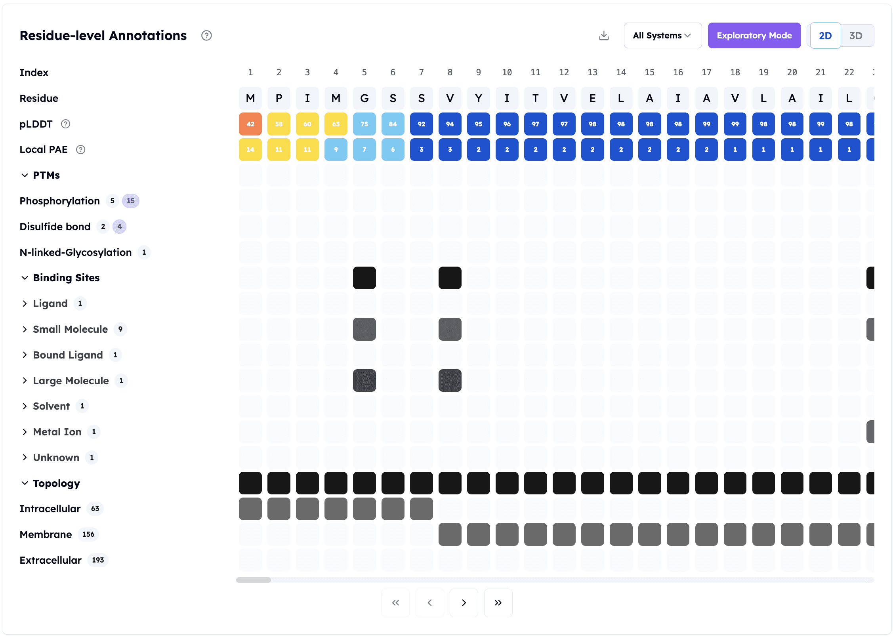Image resolution: width=893 pixels, height=637 pixels.
Task: Jump to the first residue page
Action: click(395, 603)
